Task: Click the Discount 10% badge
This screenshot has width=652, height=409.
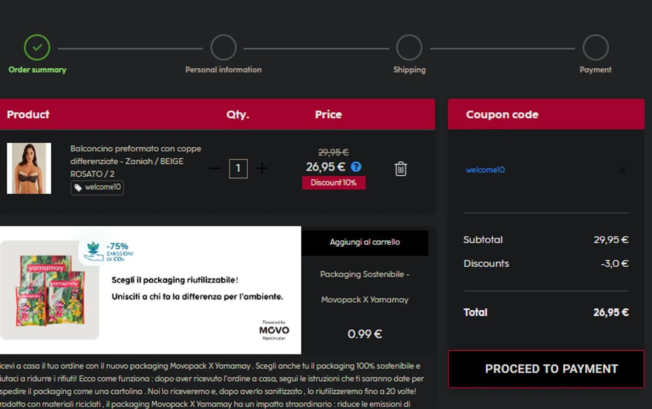Action: point(334,183)
